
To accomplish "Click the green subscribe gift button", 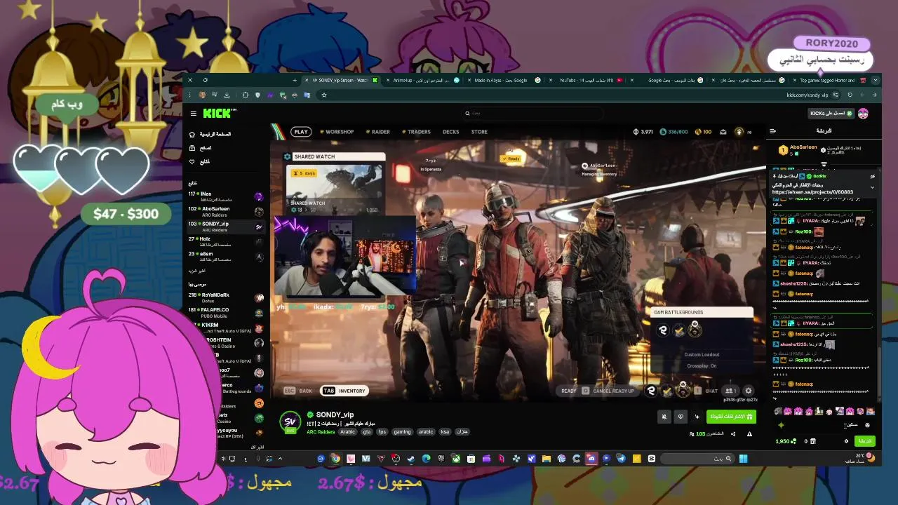I will click(730, 417).
